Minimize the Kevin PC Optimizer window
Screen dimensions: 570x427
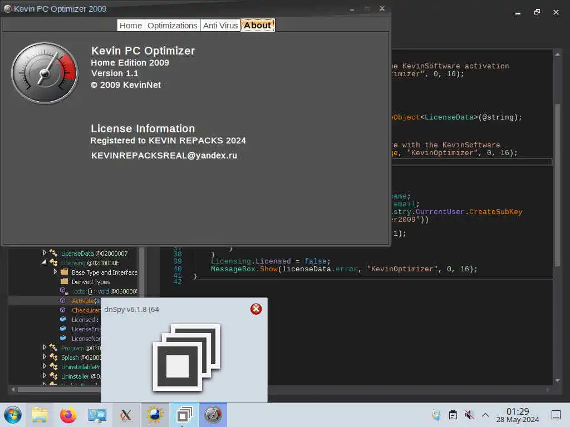coord(352,9)
